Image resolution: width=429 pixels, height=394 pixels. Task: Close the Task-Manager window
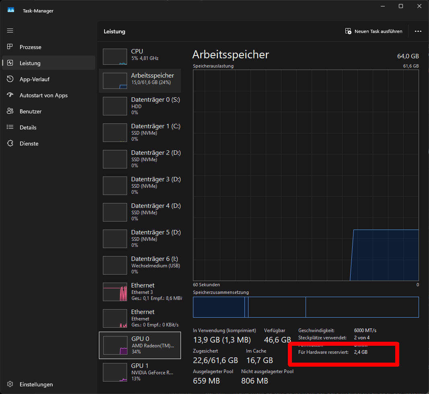tap(419, 6)
